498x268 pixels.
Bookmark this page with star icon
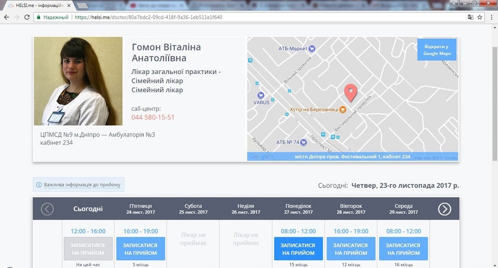click(480, 17)
